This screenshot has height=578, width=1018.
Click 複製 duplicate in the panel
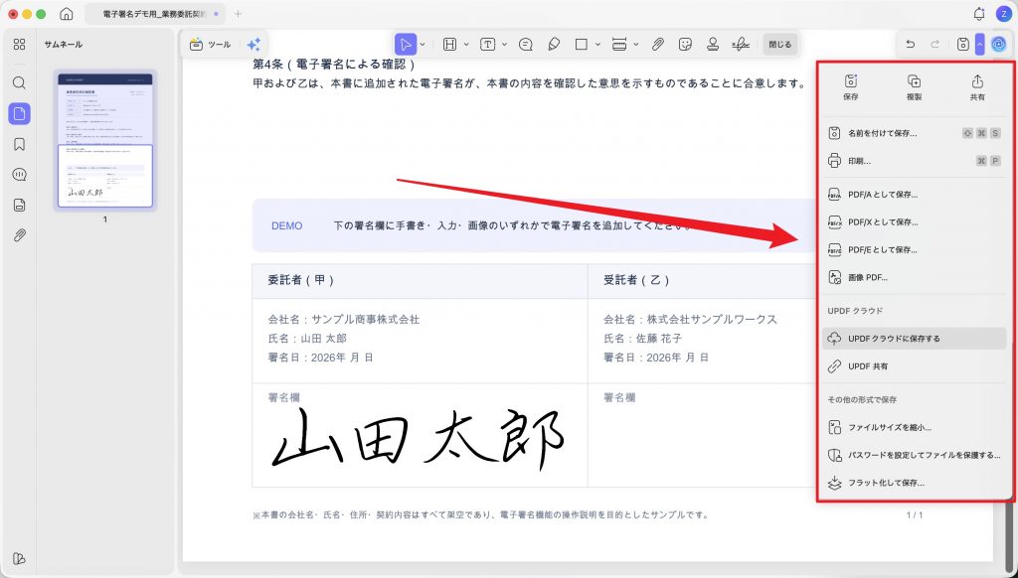click(914, 87)
